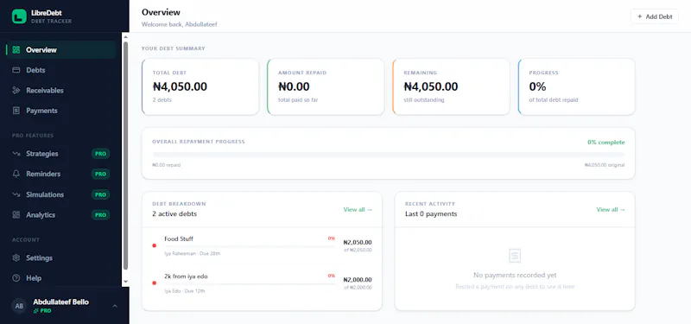The height and width of the screenshot is (324, 691).
Task: Open the account Settings page
Action: [x=60, y=257]
